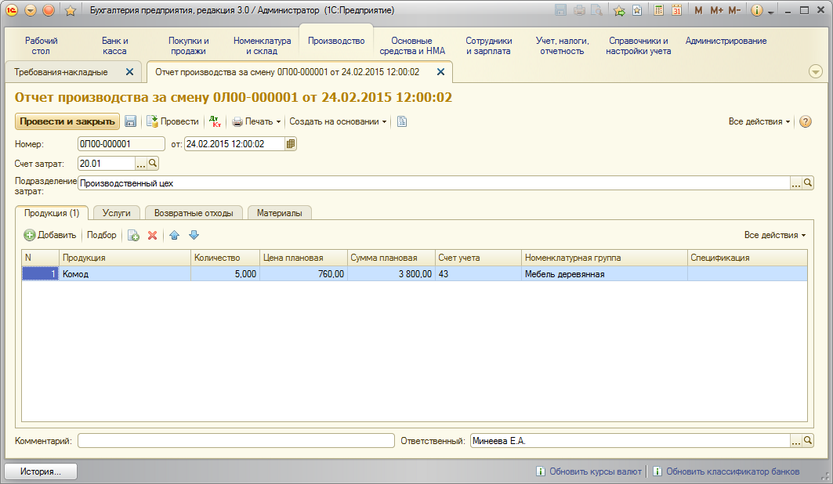Screen dimensions: 833x484
Task: Click Добавить to add a row
Action: (50, 235)
